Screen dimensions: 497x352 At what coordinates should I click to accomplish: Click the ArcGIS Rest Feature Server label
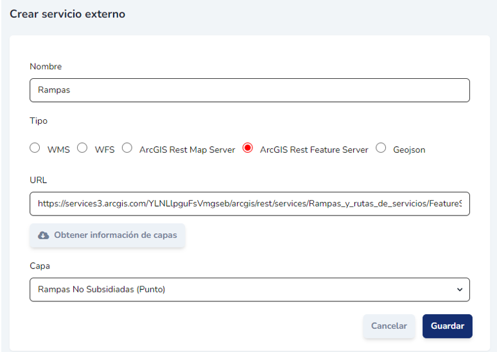click(314, 149)
